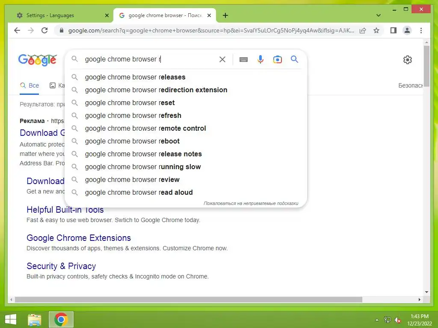Select the google chrome browser search tab

(x=164, y=15)
